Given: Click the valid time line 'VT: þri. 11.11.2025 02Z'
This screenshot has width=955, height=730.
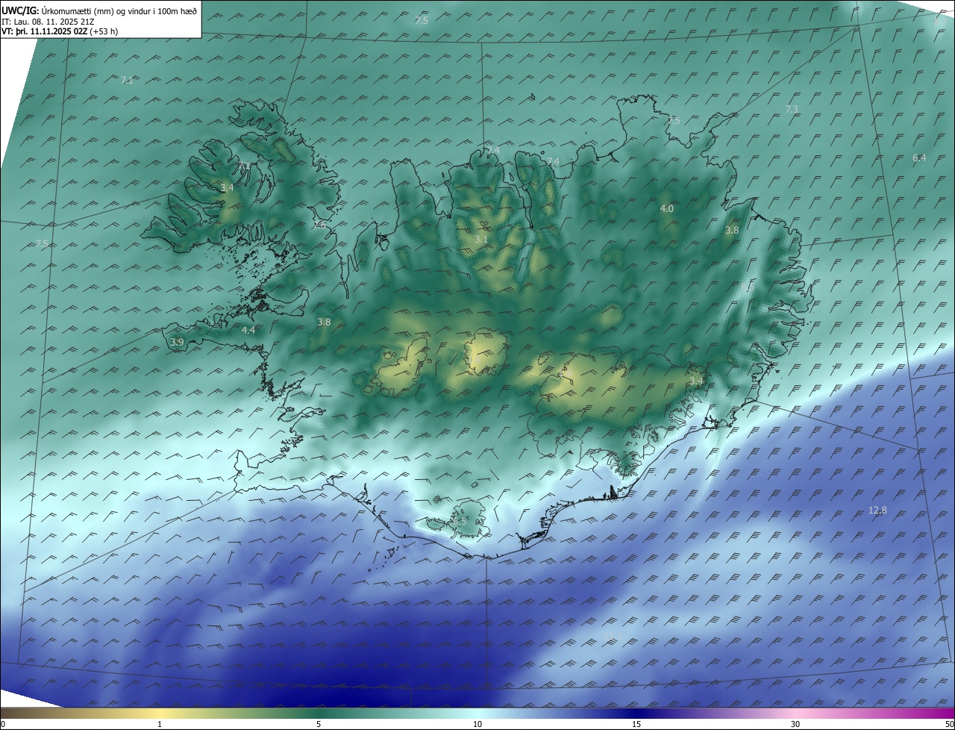Looking at the screenshot, I should (46, 31).
